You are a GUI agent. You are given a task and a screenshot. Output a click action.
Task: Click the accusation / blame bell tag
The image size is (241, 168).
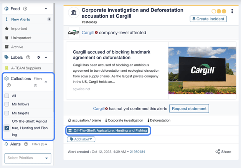(84, 120)
